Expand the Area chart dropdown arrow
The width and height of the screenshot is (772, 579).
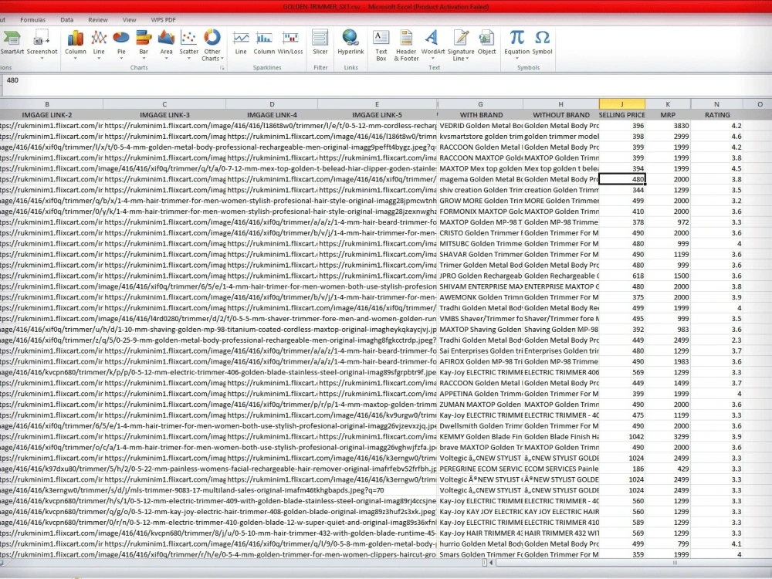pyautogui.click(x=167, y=58)
